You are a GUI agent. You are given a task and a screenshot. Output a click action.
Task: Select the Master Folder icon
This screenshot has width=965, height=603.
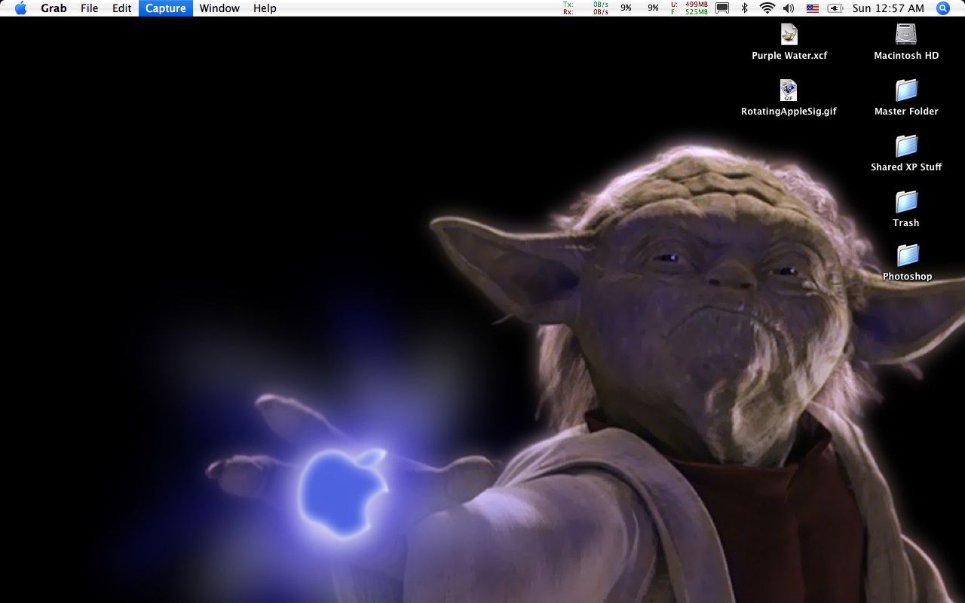coord(906,90)
